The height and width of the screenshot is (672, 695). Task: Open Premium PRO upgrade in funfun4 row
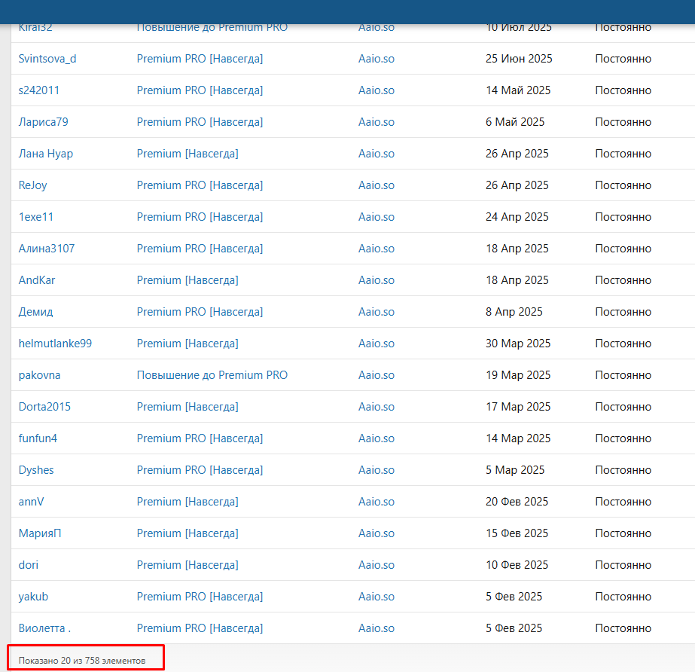point(200,438)
